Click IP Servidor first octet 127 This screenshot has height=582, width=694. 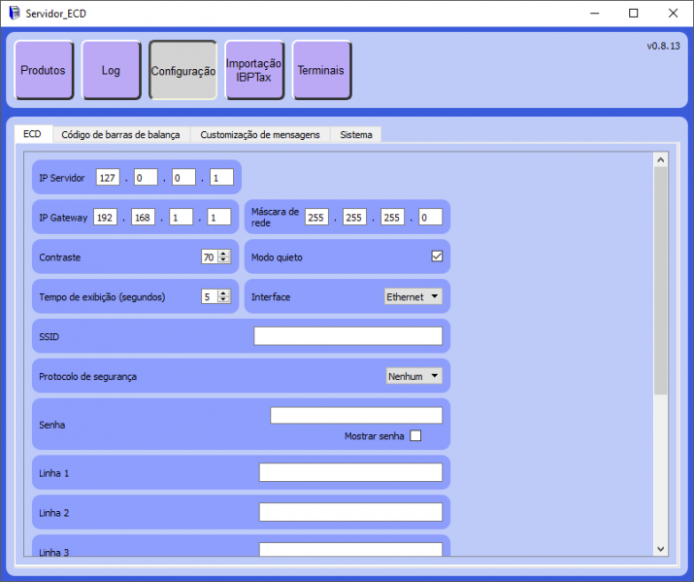[108, 178]
